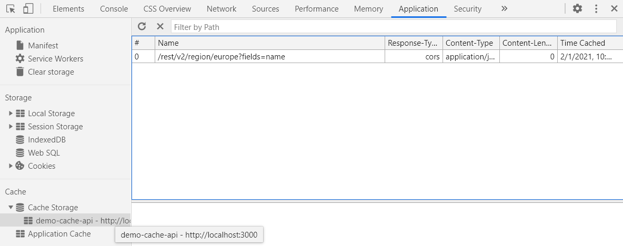Viewport: 623px width, 246px height.
Task: Open the Security tab
Action: (468, 9)
